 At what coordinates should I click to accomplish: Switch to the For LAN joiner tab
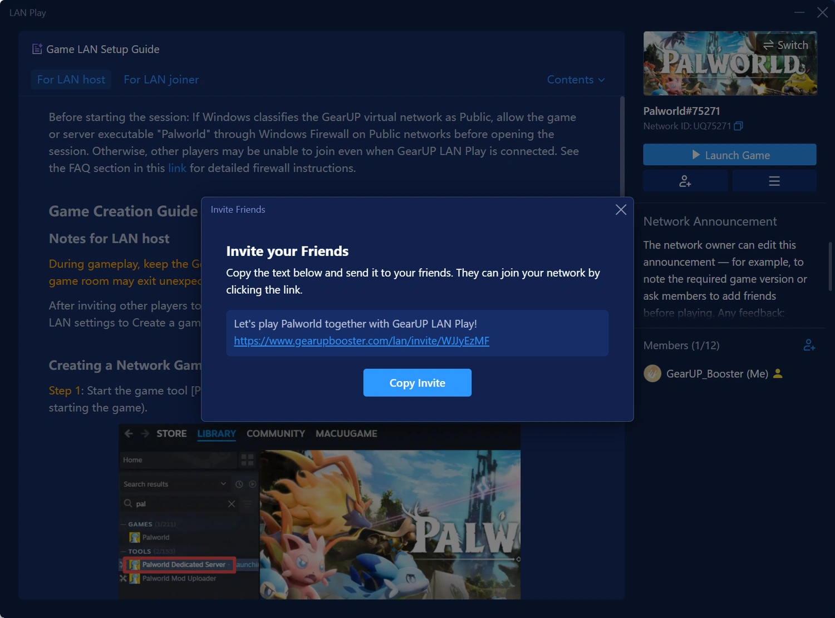[161, 80]
